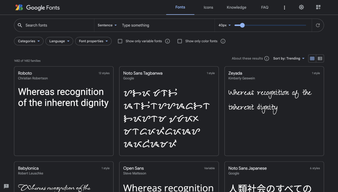Open the Noto Sans Japanese font card
Viewport: 338px width, 192px height.
pos(274,177)
